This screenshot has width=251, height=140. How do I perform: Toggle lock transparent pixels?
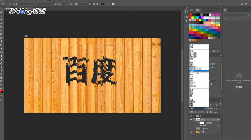coord(196,112)
